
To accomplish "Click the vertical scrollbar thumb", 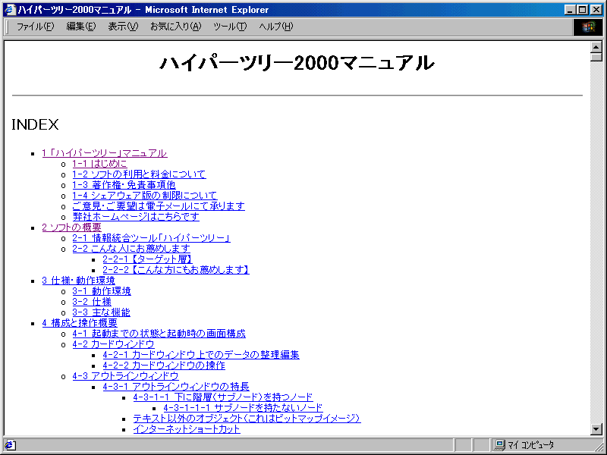I will coord(596,58).
